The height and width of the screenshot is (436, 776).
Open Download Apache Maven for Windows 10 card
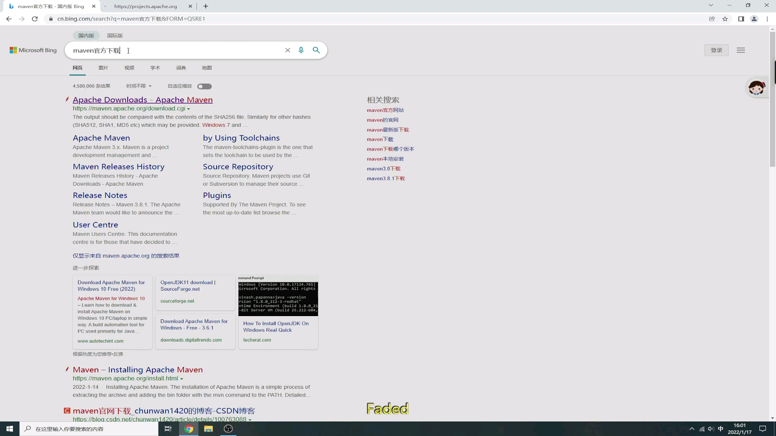tap(112, 312)
